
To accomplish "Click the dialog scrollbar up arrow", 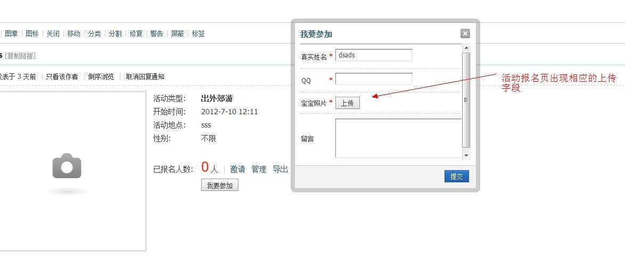I will (x=466, y=48).
